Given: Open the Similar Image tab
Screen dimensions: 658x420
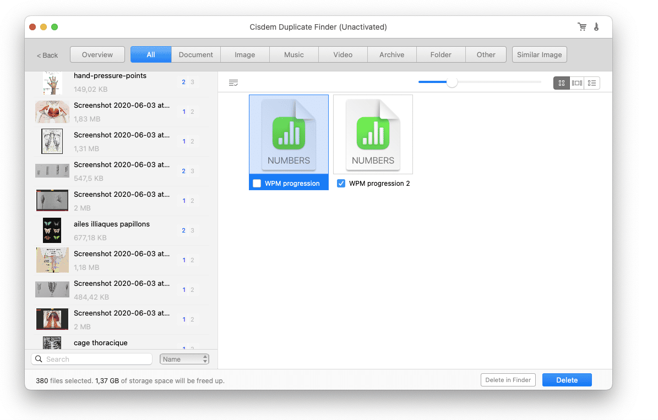Looking at the screenshot, I should 539,54.
